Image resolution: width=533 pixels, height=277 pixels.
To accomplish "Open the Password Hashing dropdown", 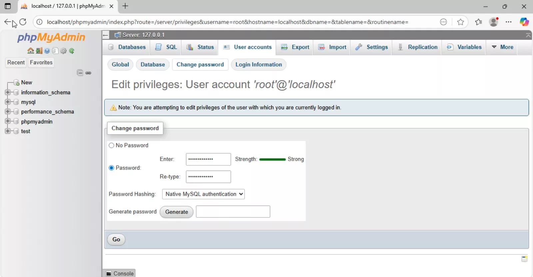I will [x=203, y=194].
